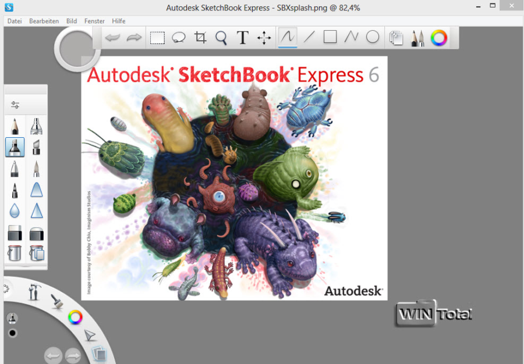Pick the rectangle shape draw style
The height and width of the screenshot is (364, 524).
coord(330,37)
